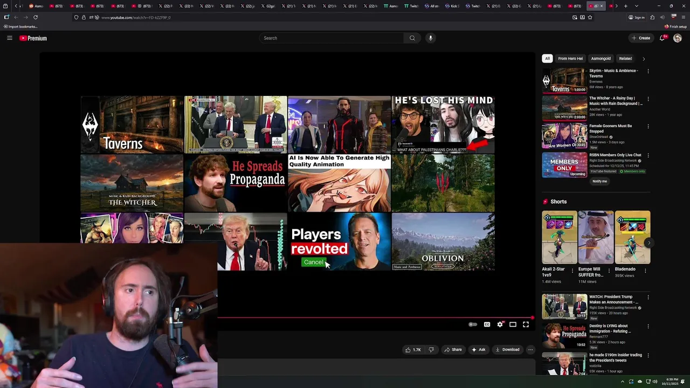Switch to the Asmo browser tab
690x388 pixels.
[36, 6]
